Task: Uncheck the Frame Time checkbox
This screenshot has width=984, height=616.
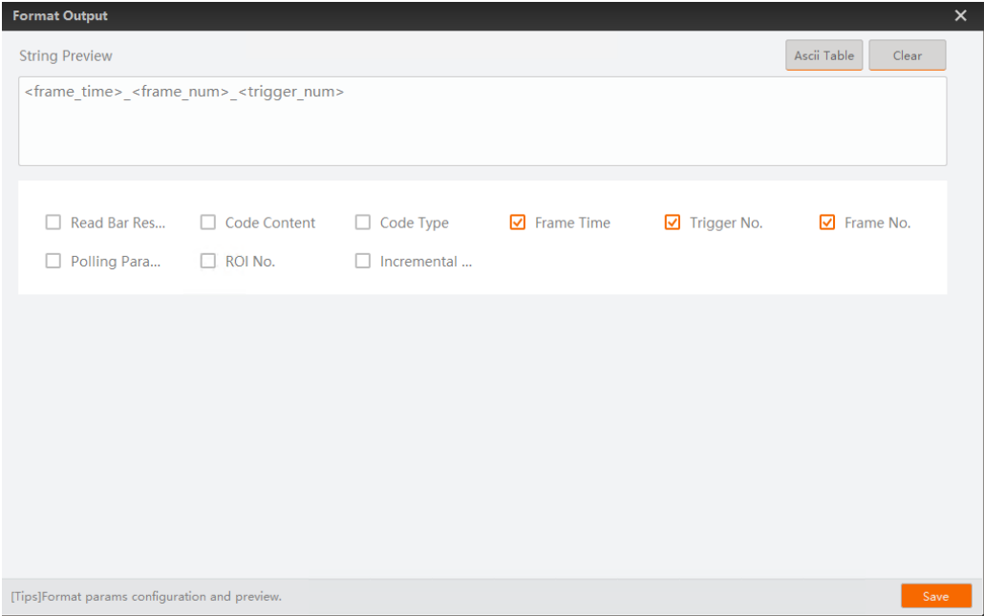Action: coord(518,223)
